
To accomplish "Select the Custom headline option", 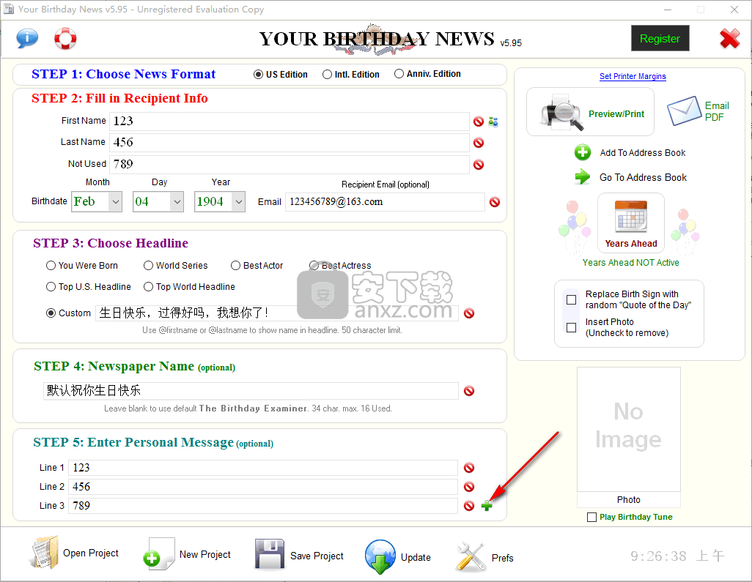I will tap(51, 313).
